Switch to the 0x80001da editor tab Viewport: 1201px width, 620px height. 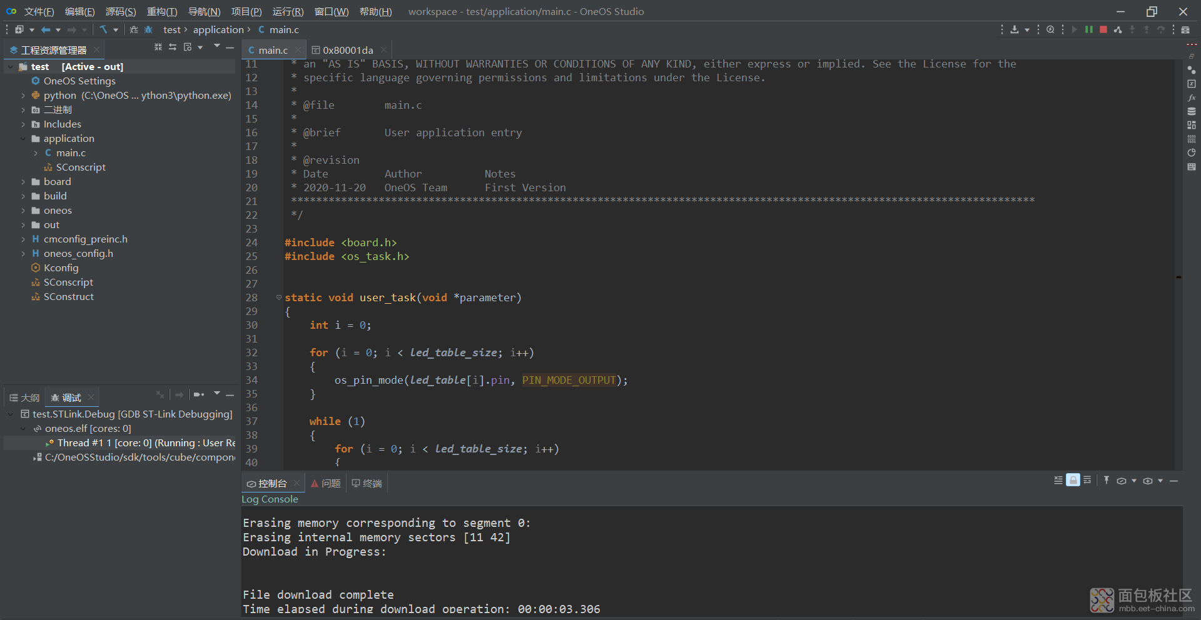pyautogui.click(x=348, y=50)
